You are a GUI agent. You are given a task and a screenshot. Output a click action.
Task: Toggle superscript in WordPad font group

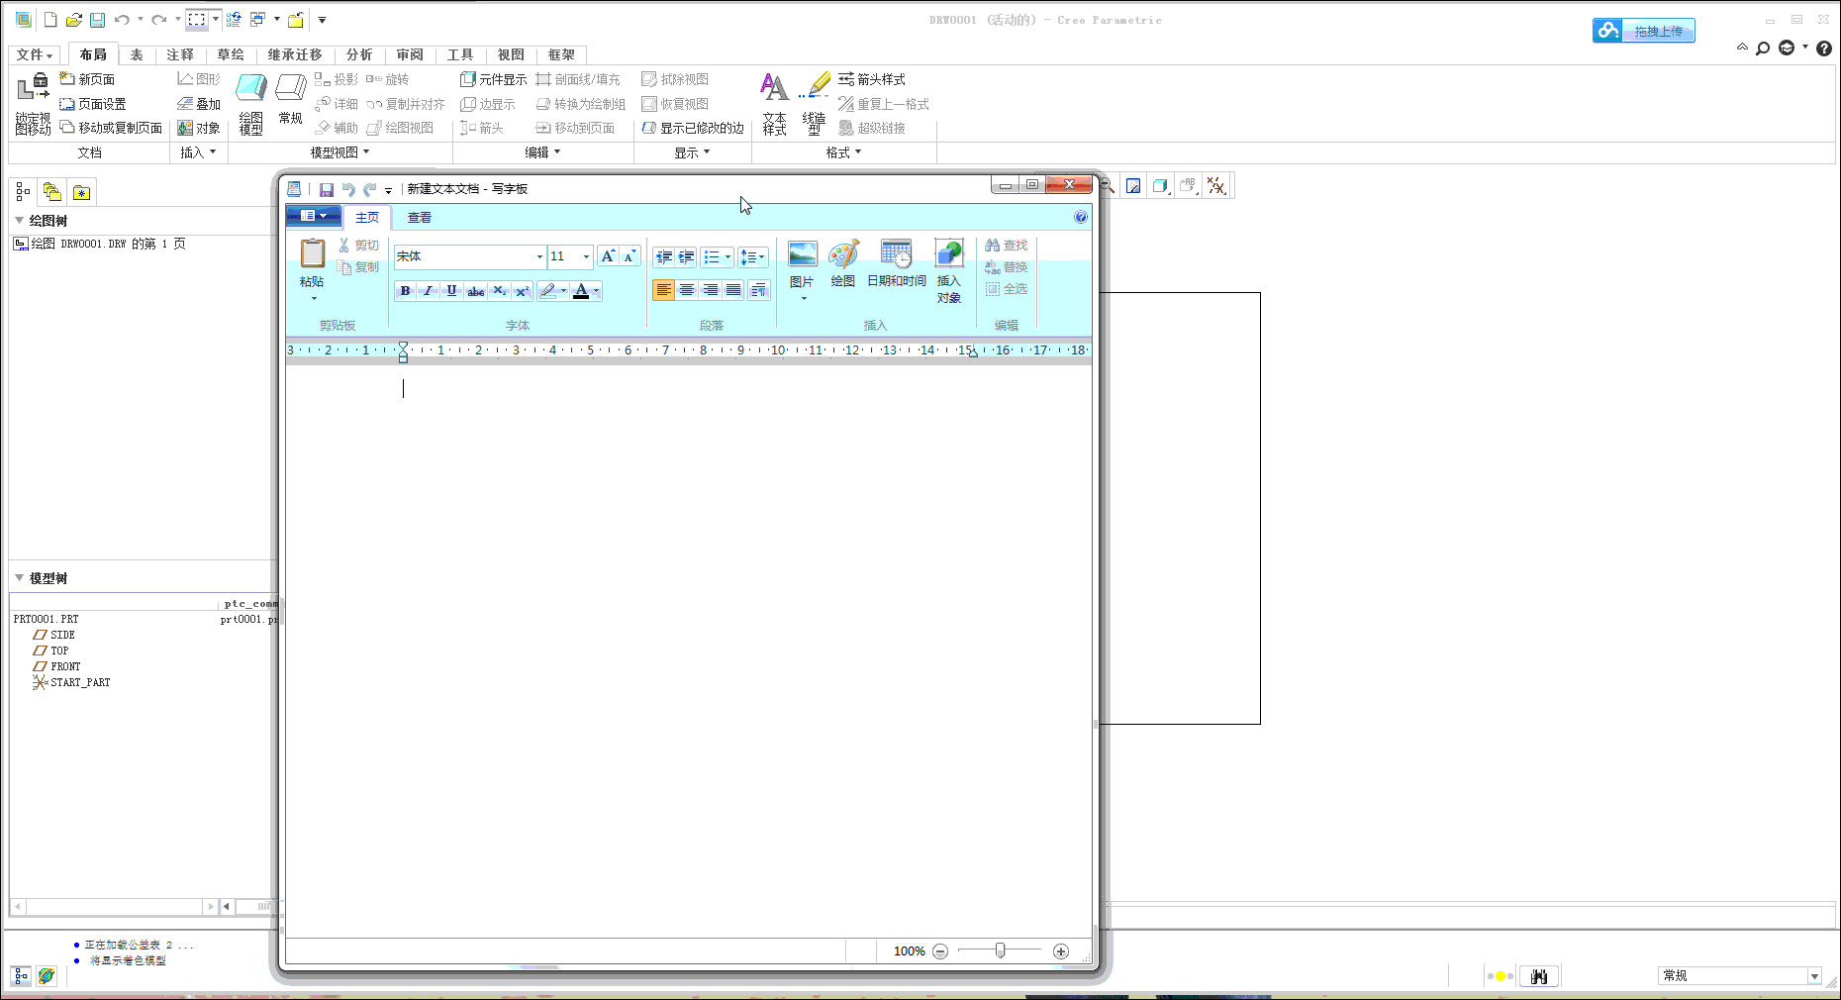(x=523, y=291)
